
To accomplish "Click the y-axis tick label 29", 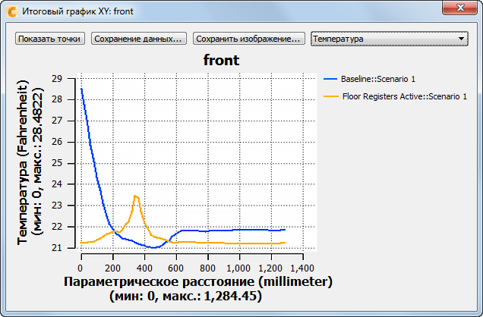I will coord(56,79).
